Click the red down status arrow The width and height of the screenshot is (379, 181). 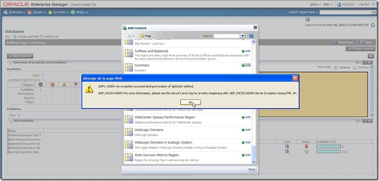point(306,146)
